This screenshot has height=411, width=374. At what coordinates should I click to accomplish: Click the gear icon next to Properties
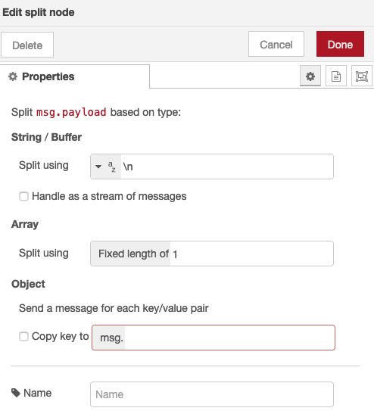(13, 76)
